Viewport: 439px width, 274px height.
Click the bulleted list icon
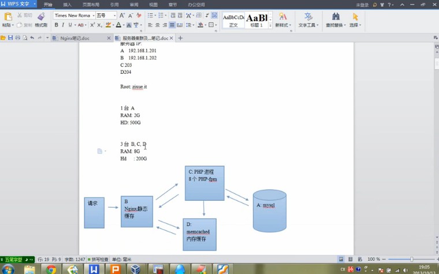pyautogui.click(x=150, y=16)
